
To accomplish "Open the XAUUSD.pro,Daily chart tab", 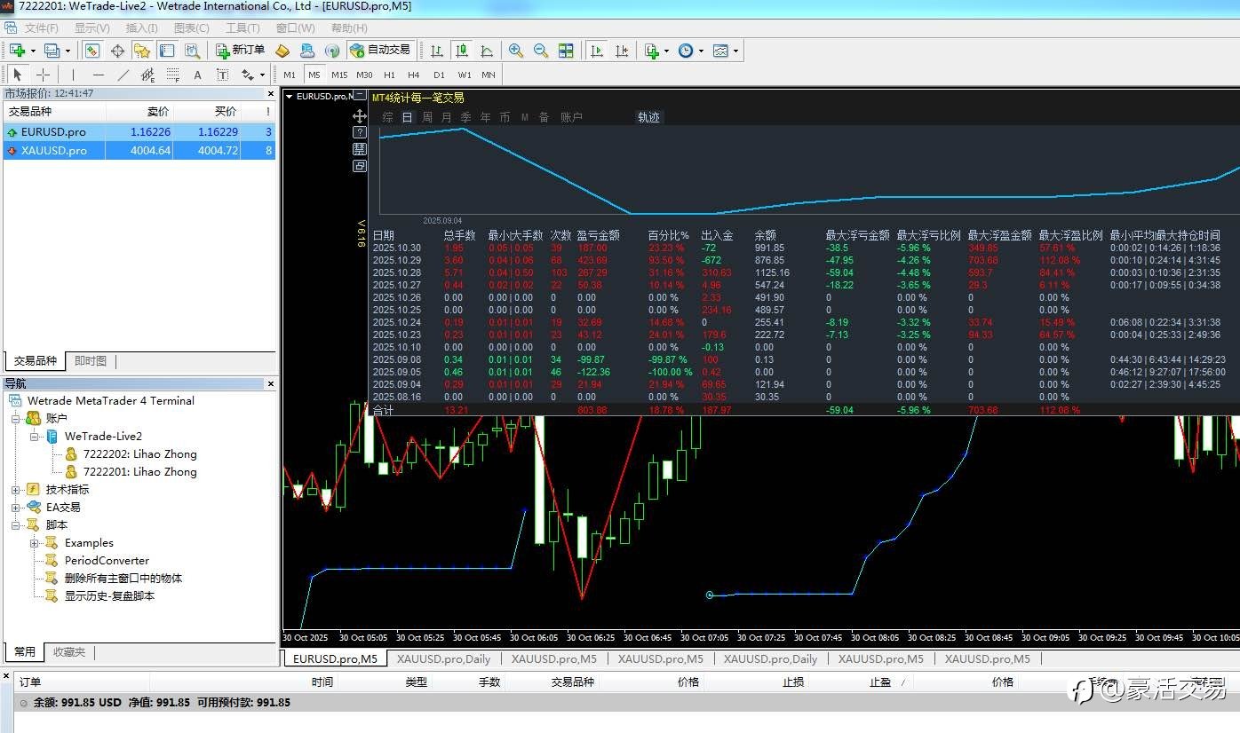I will pos(443,658).
